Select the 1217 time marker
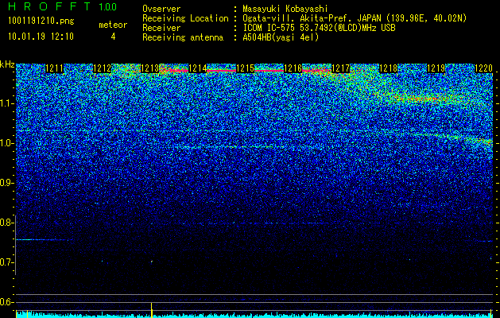This screenshot has height=318, width=500. pyautogui.click(x=340, y=68)
